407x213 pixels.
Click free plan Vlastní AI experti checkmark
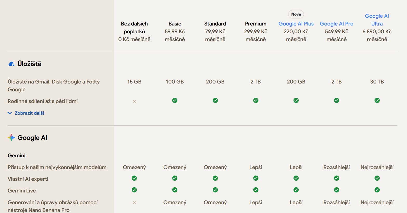134,178
